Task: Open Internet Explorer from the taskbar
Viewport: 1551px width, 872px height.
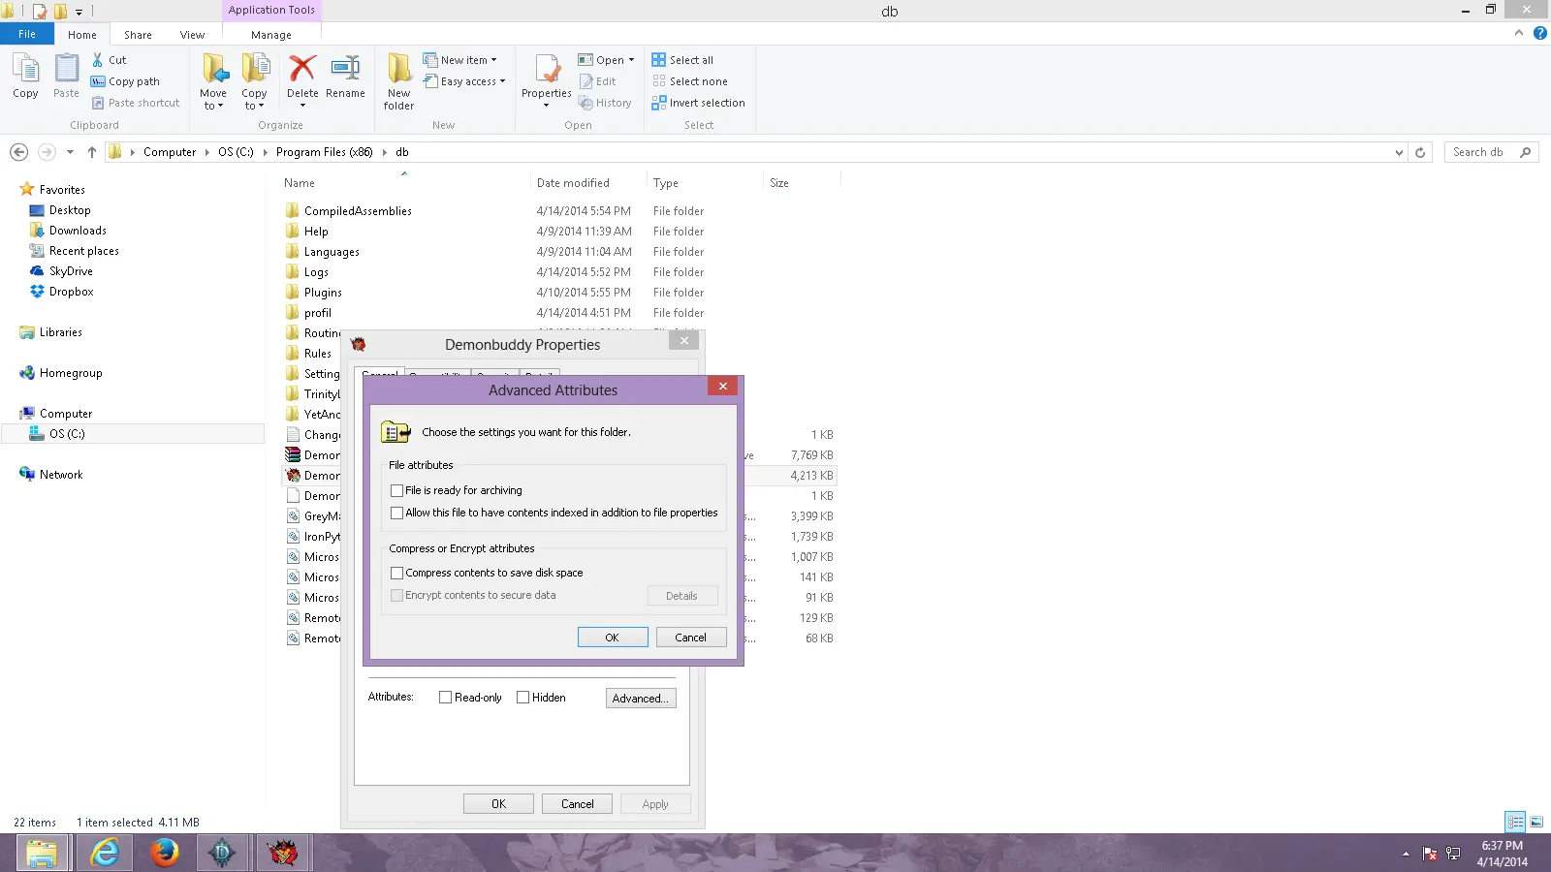Action: 105,853
